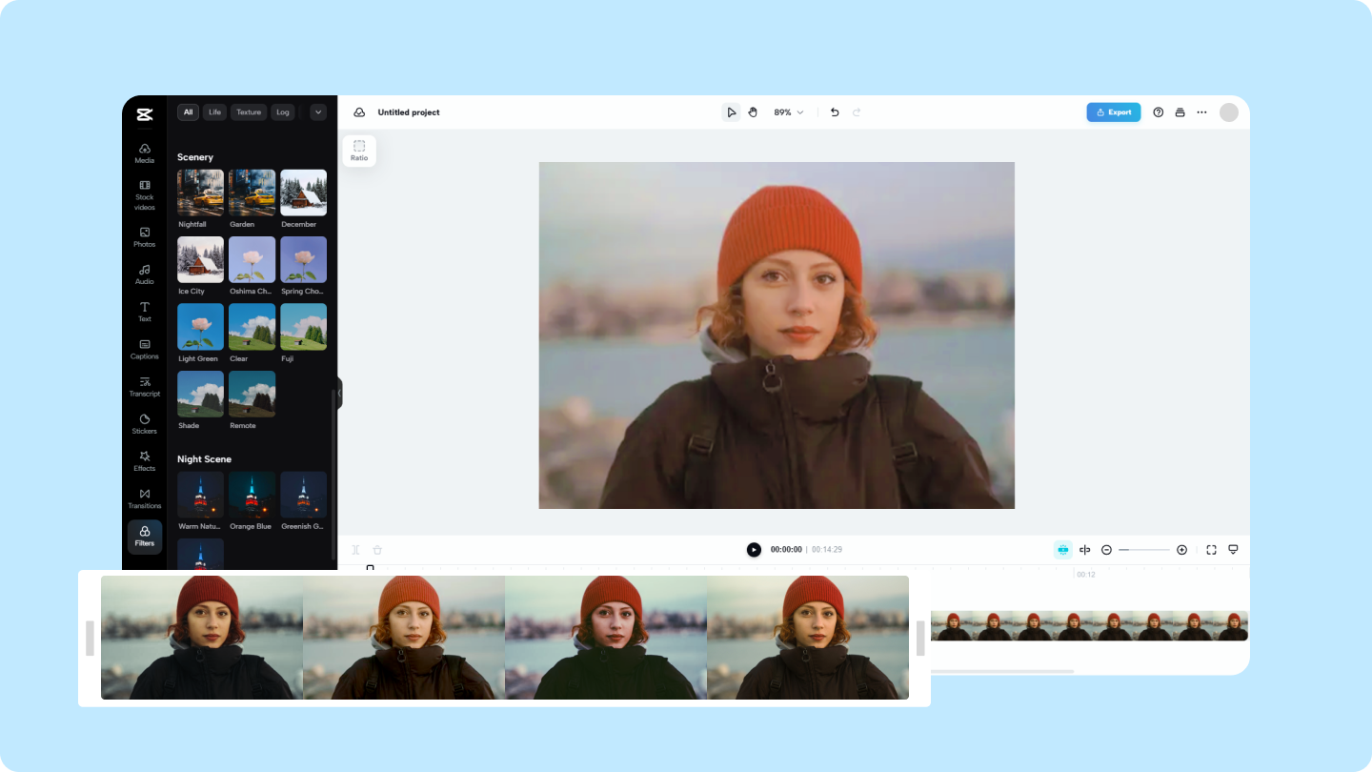Play the video preview
The image size is (1372, 772).
[754, 550]
